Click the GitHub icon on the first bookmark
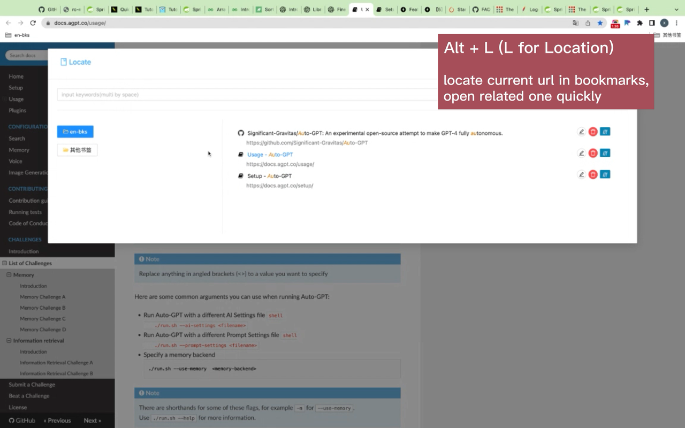 click(241, 133)
